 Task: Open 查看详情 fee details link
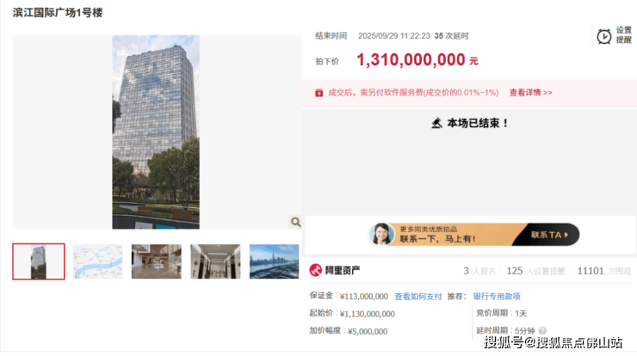click(x=530, y=92)
